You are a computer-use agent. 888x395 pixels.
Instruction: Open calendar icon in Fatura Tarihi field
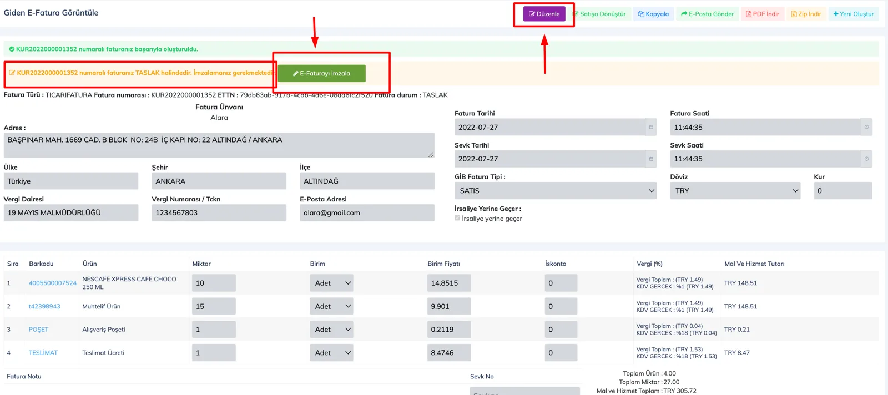click(x=651, y=127)
